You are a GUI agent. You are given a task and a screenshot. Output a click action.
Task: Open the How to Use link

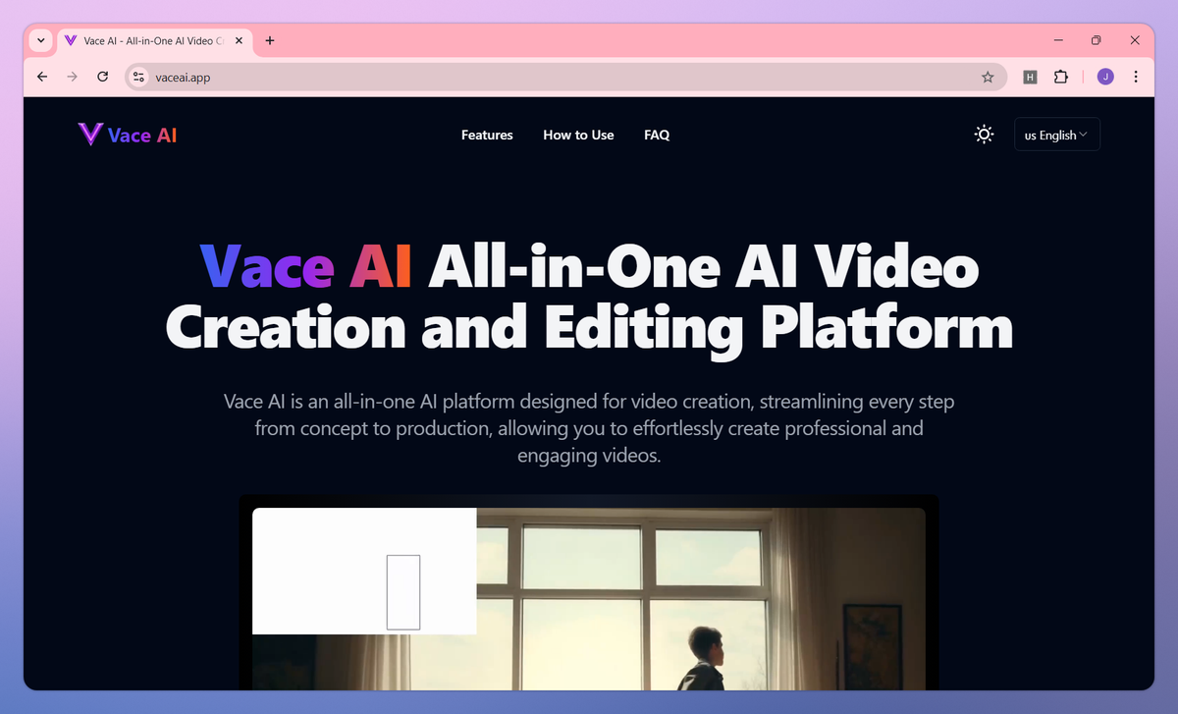pyautogui.click(x=578, y=135)
